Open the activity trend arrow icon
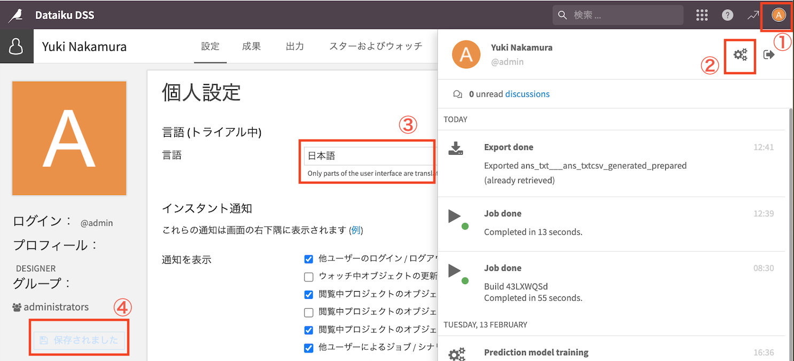The width and height of the screenshot is (794, 361). click(753, 15)
